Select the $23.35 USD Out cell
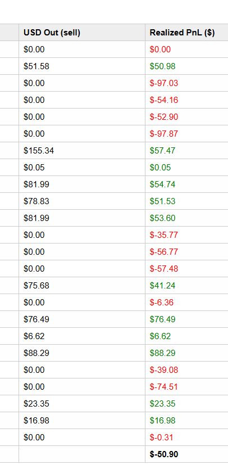 (x=82, y=404)
